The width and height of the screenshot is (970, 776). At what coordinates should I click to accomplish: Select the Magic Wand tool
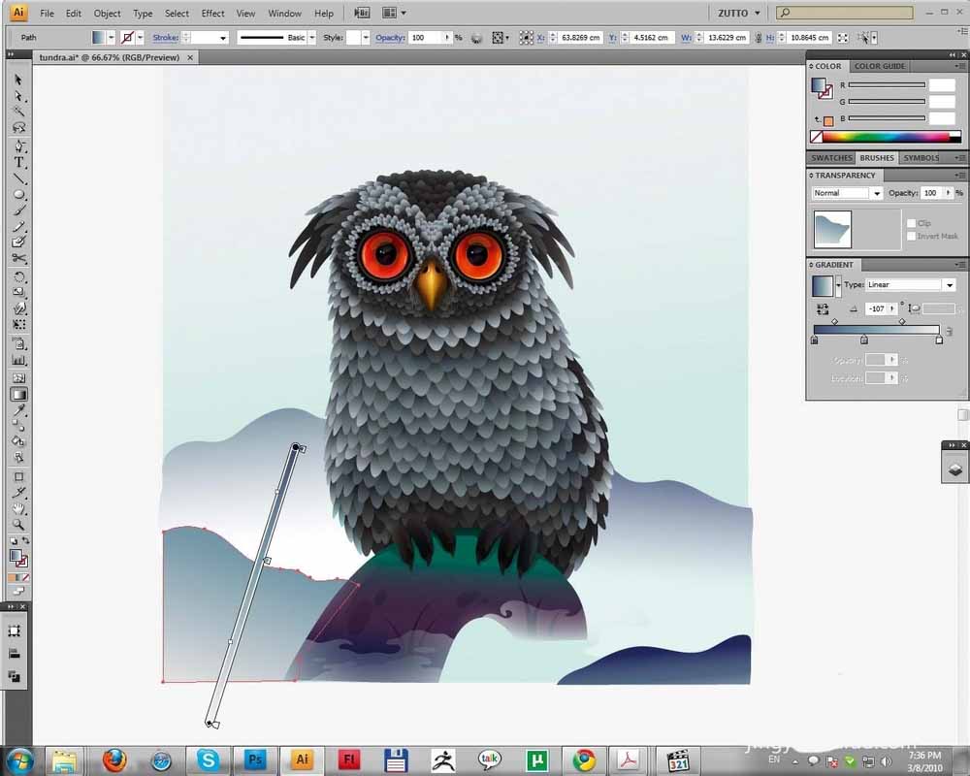pos(18,112)
